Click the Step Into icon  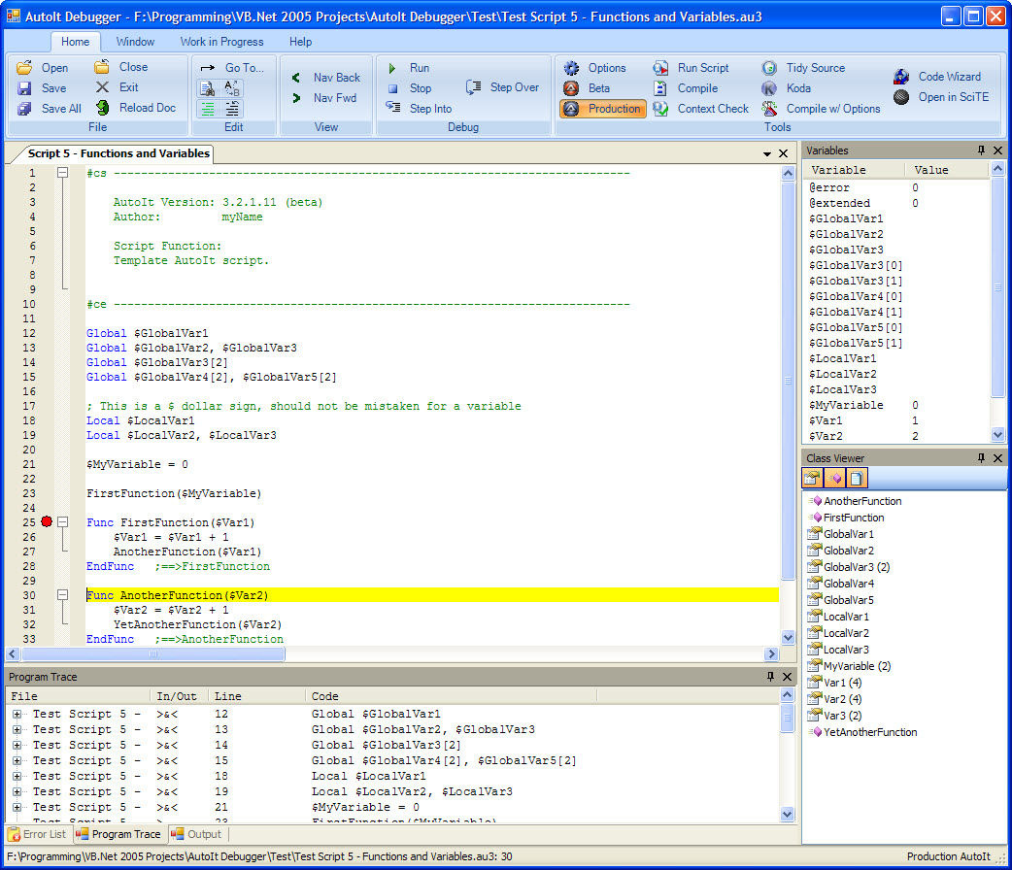pos(393,109)
